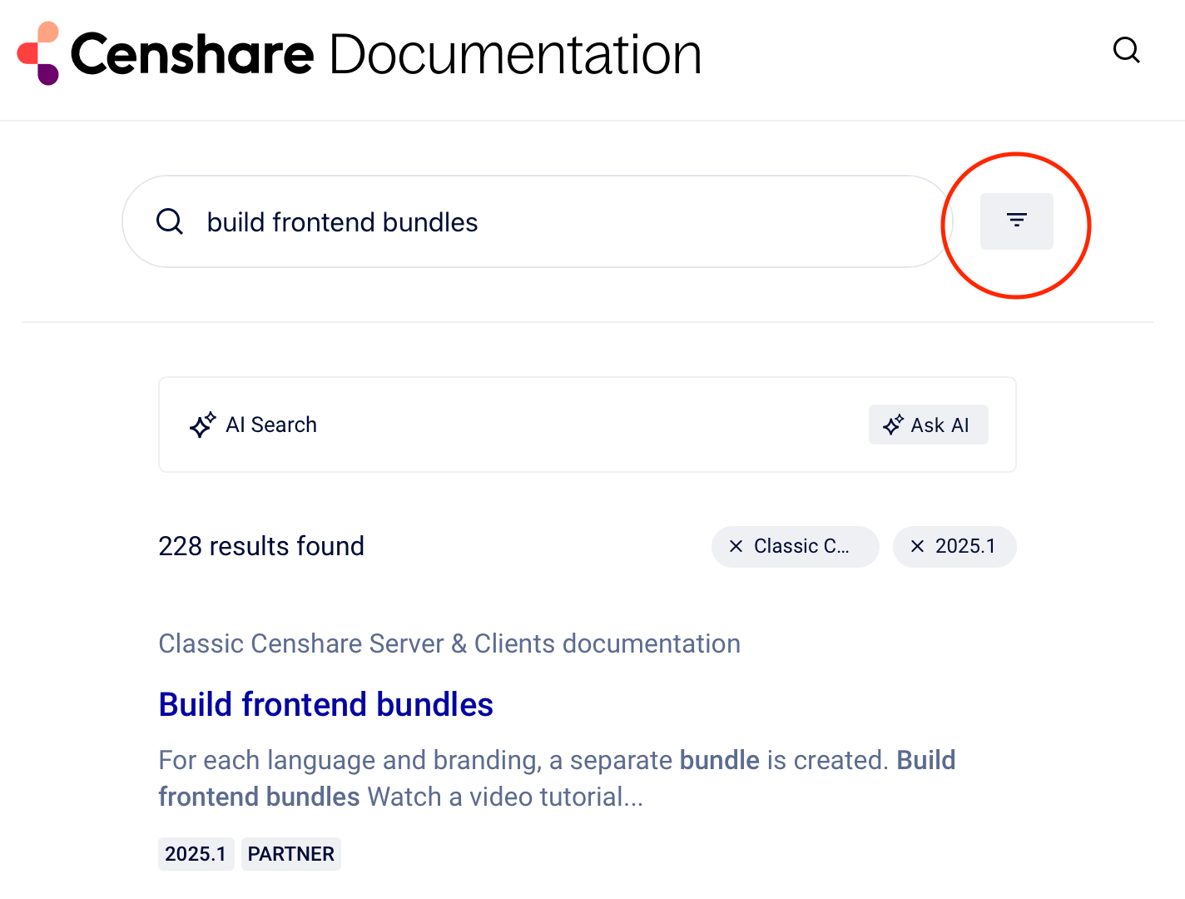Open the search filter options button
This screenshot has width=1185, height=899.
pyautogui.click(x=1016, y=221)
